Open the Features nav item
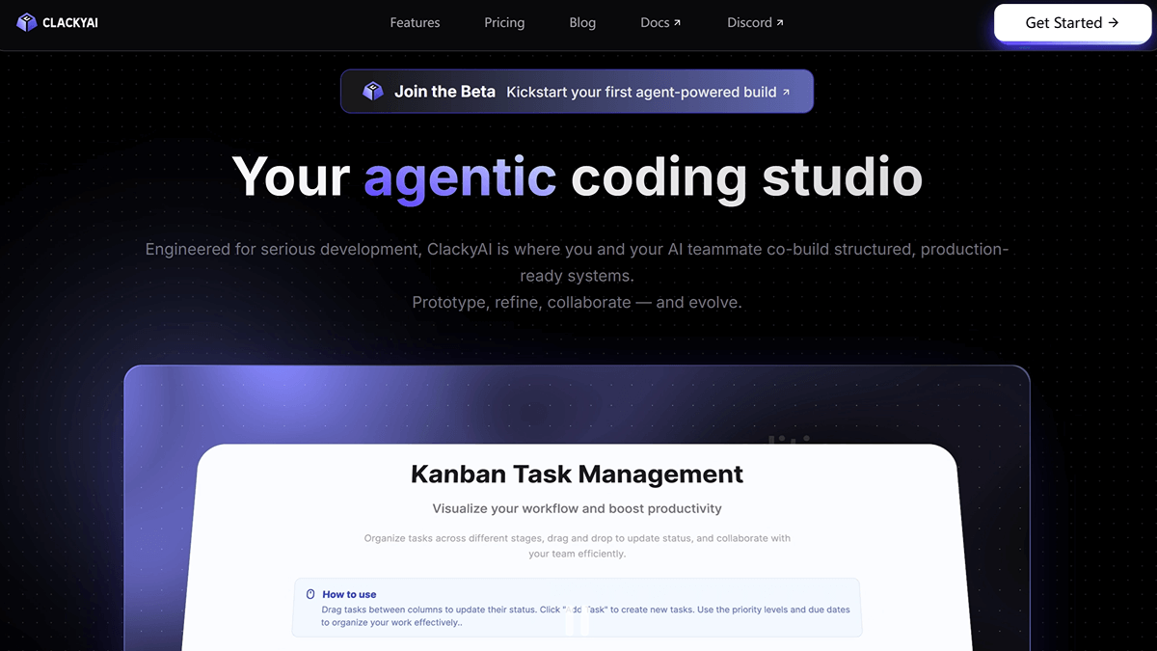 pos(415,22)
